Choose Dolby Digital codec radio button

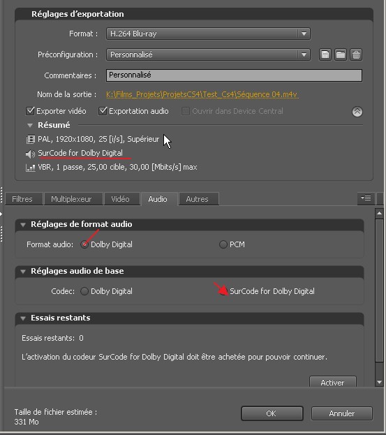point(84,291)
